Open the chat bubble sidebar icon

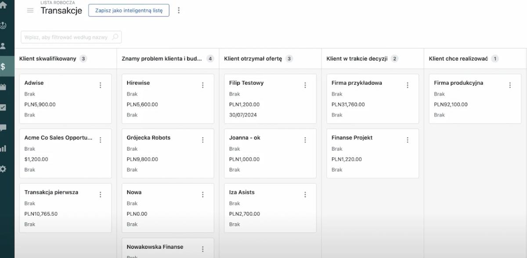[3, 128]
